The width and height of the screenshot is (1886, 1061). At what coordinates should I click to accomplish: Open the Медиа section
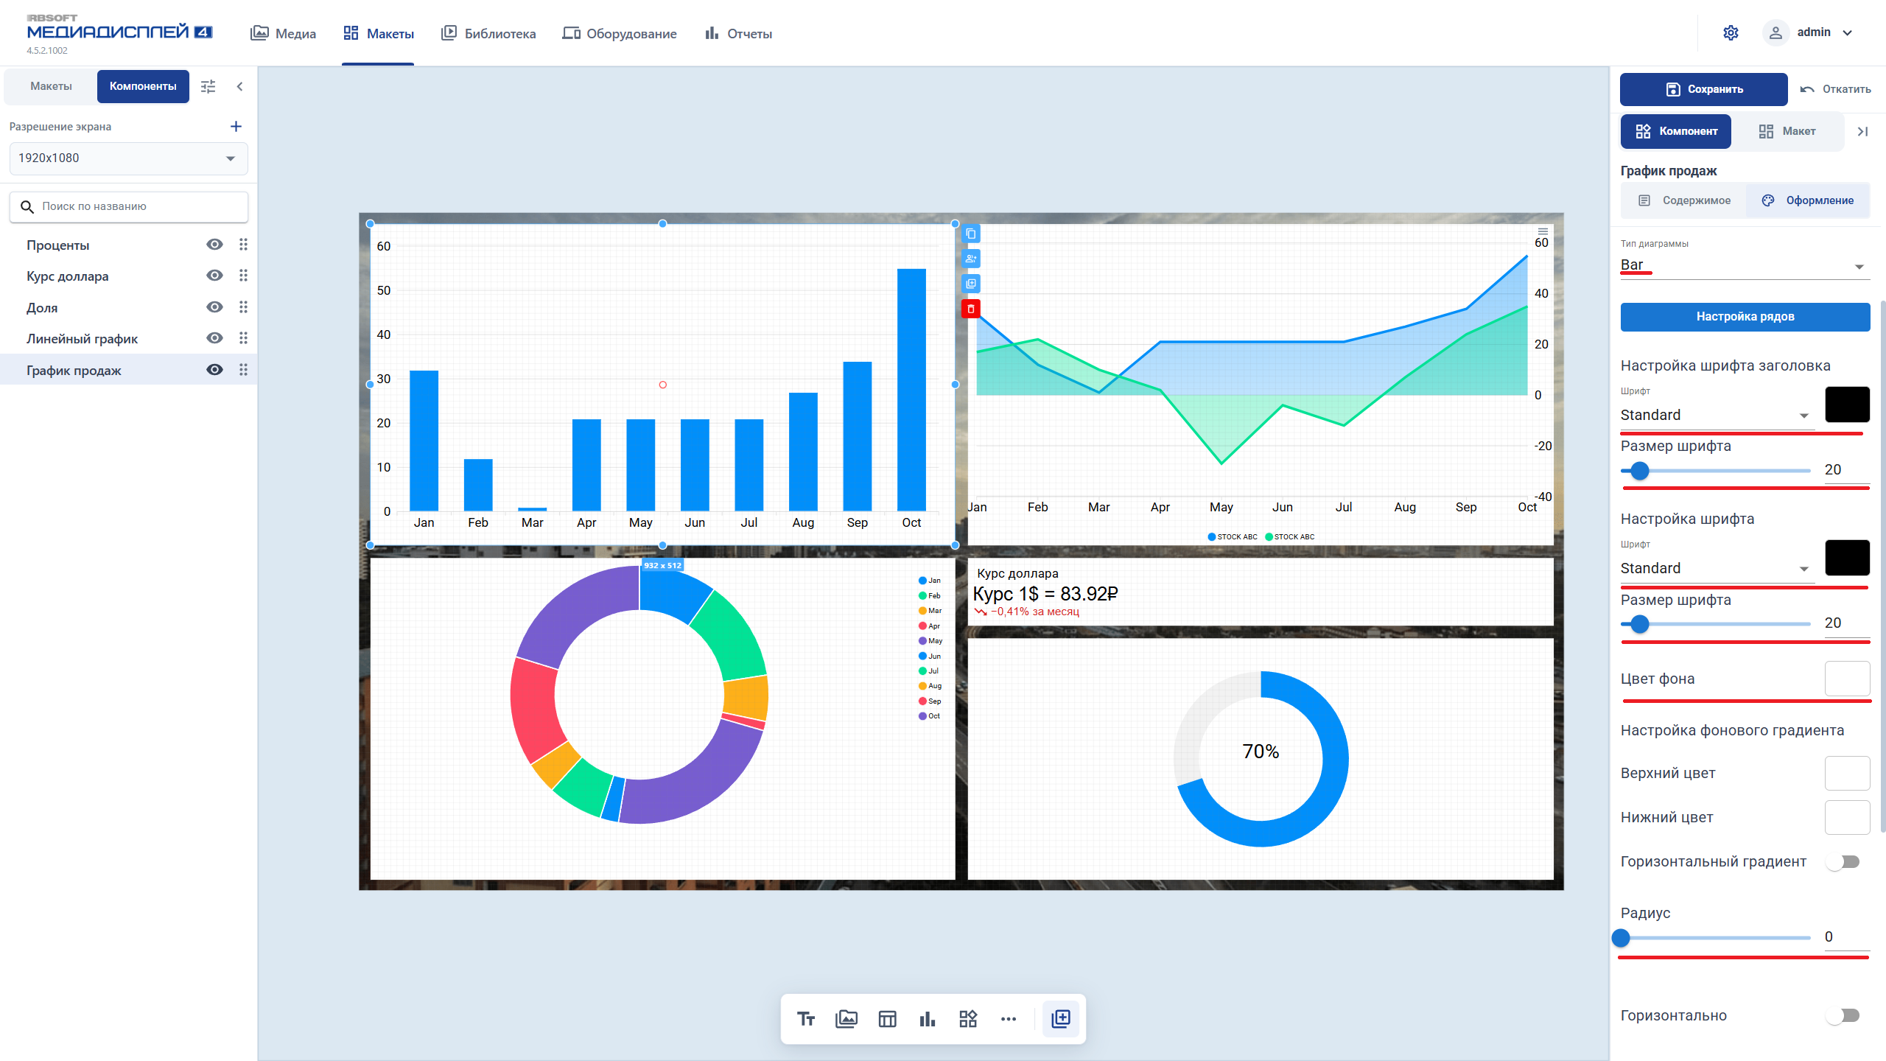tap(284, 33)
